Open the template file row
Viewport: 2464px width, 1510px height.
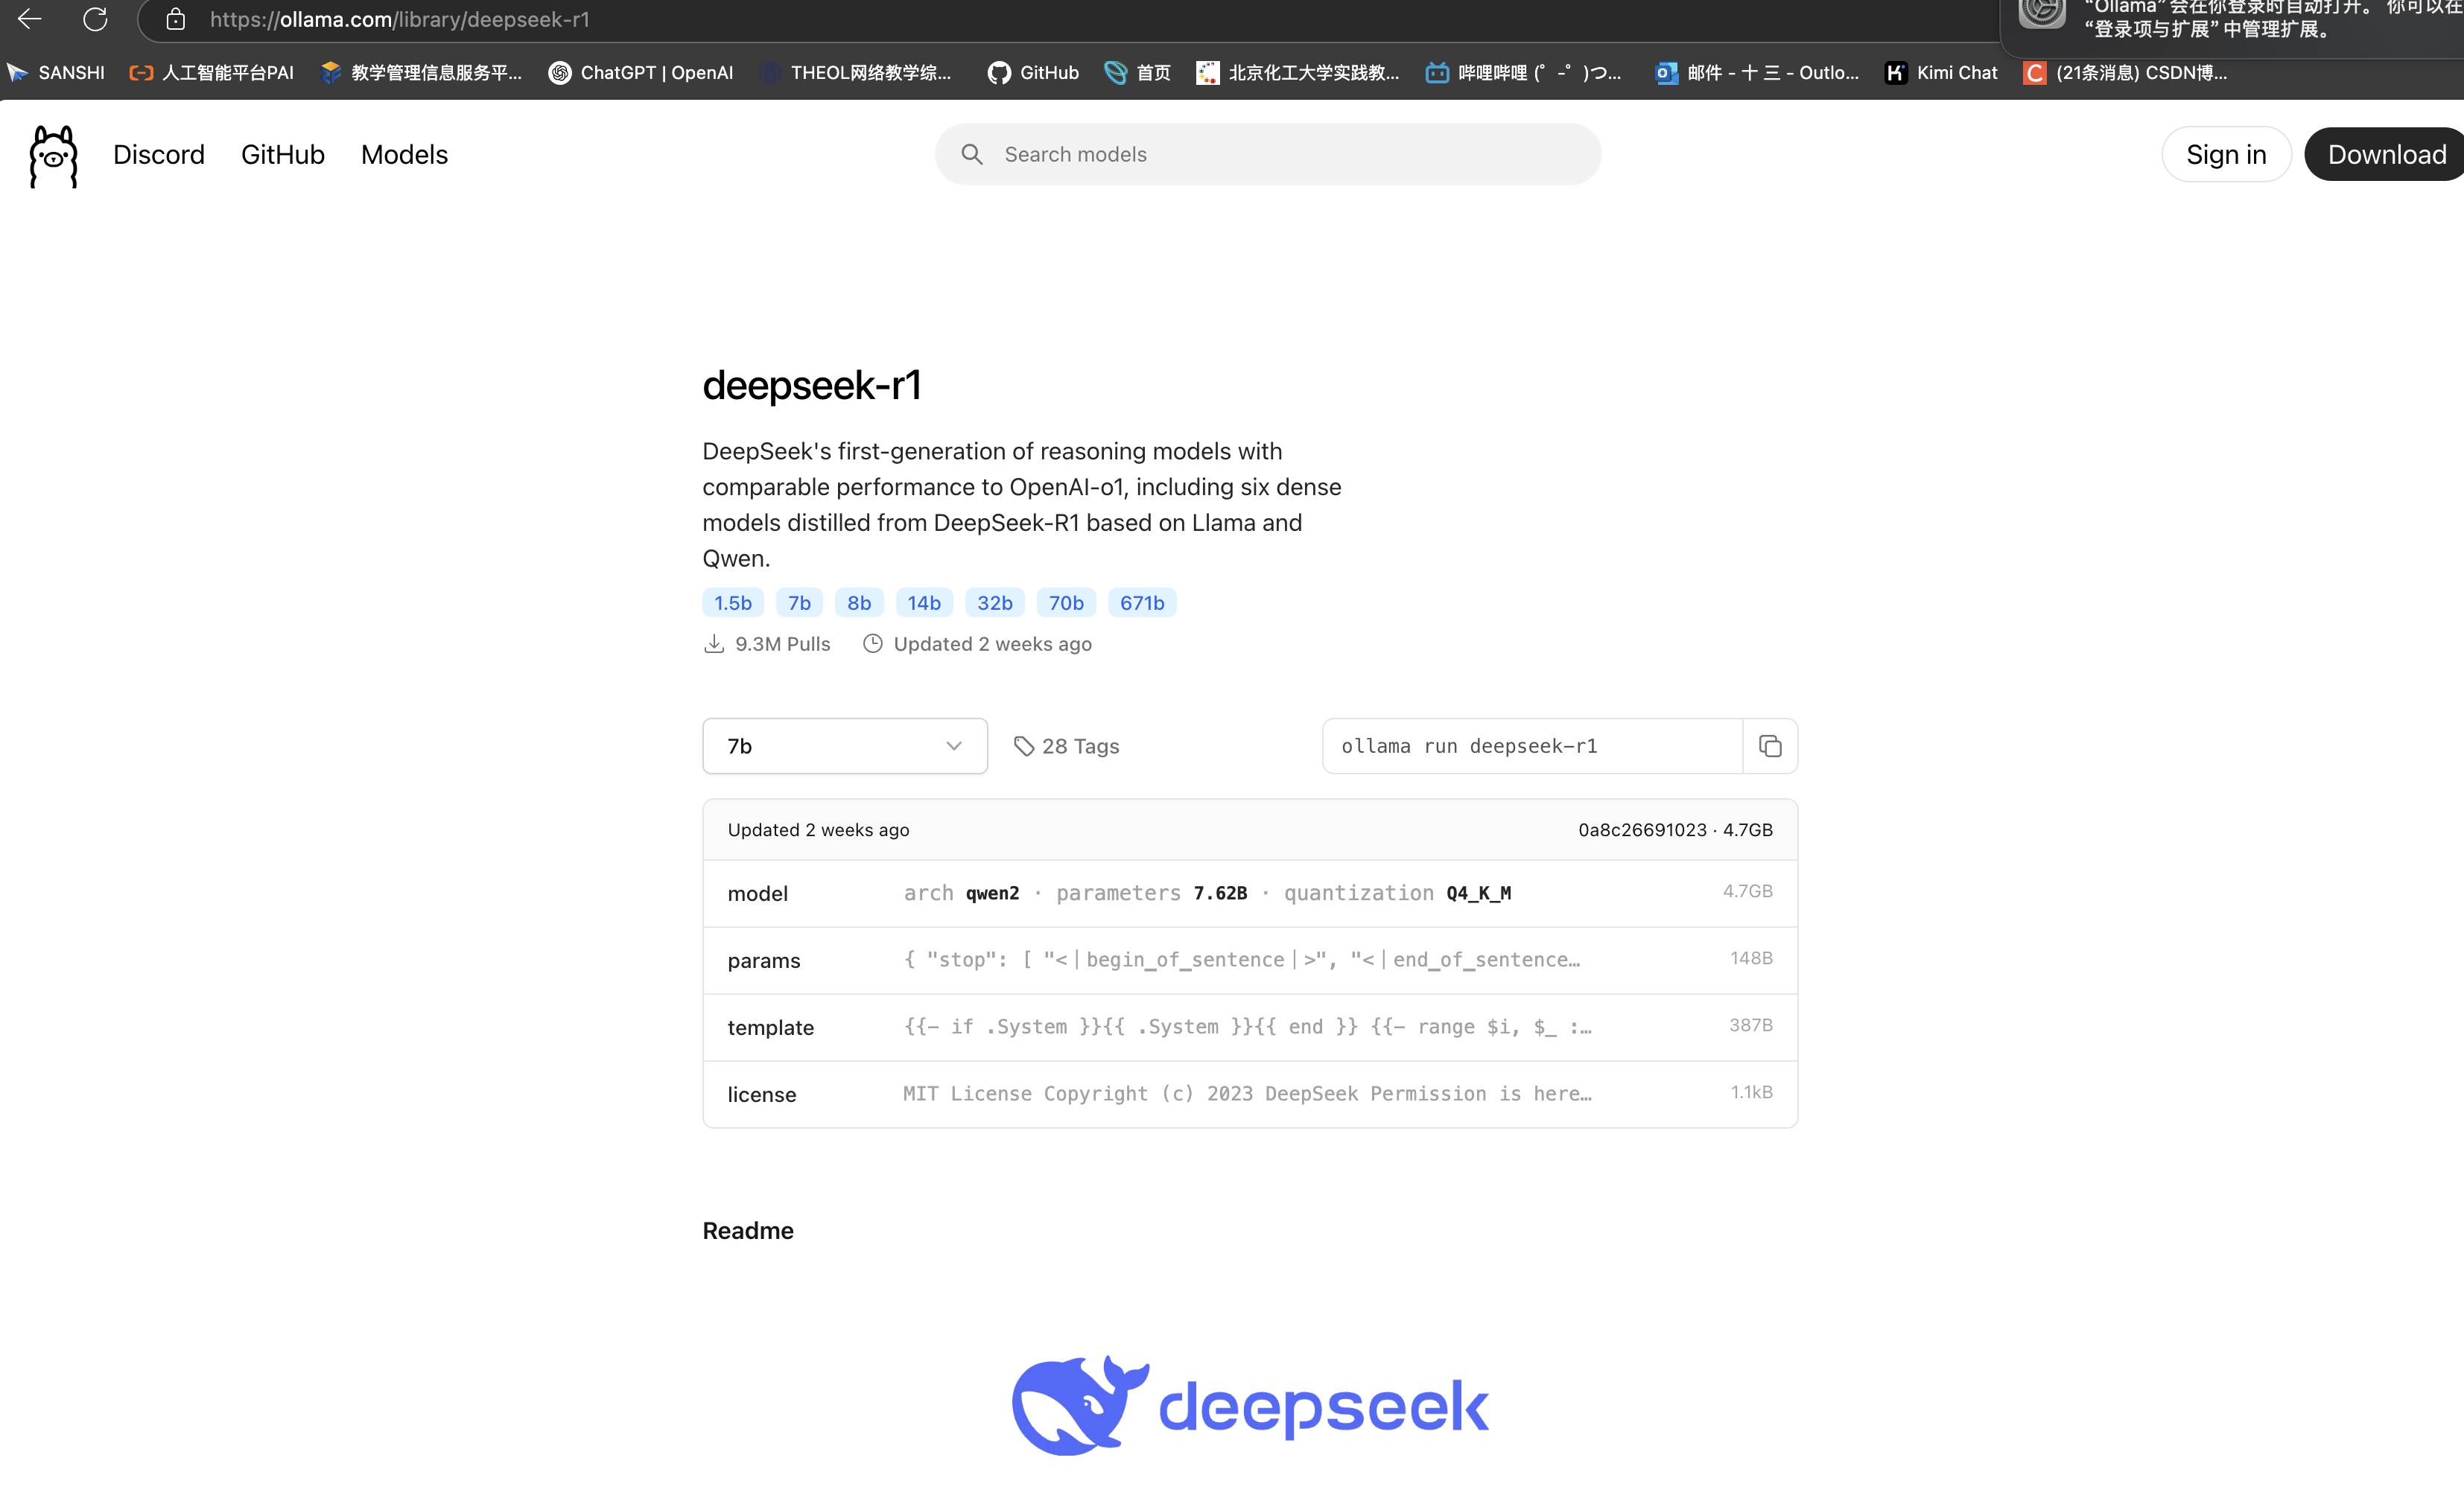[x=1249, y=1028]
